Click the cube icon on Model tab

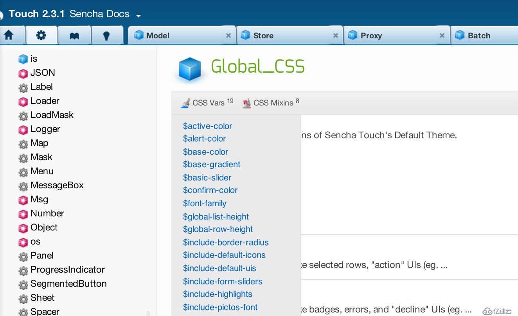click(139, 35)
